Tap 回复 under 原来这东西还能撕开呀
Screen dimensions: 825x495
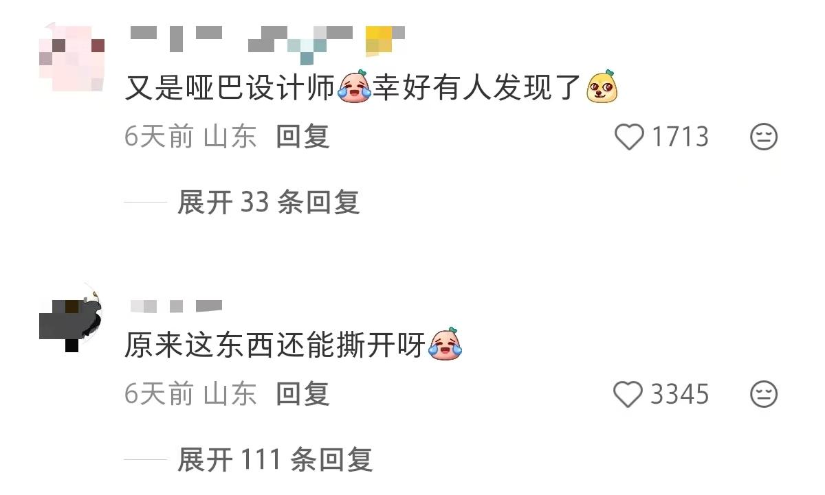[303, 394]
